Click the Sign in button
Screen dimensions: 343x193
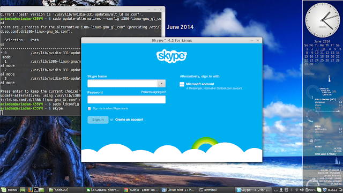click(x=98, y=120)
